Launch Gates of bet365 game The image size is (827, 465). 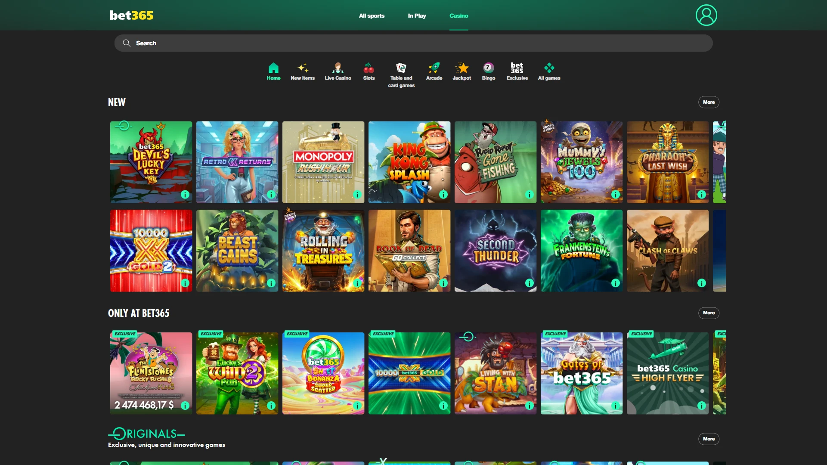coord(582,373)
